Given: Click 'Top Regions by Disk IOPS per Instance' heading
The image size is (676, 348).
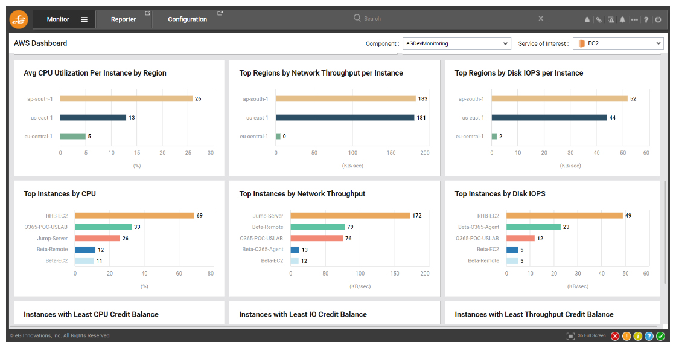Looking at the screenshot, I should tap(519, 73).
